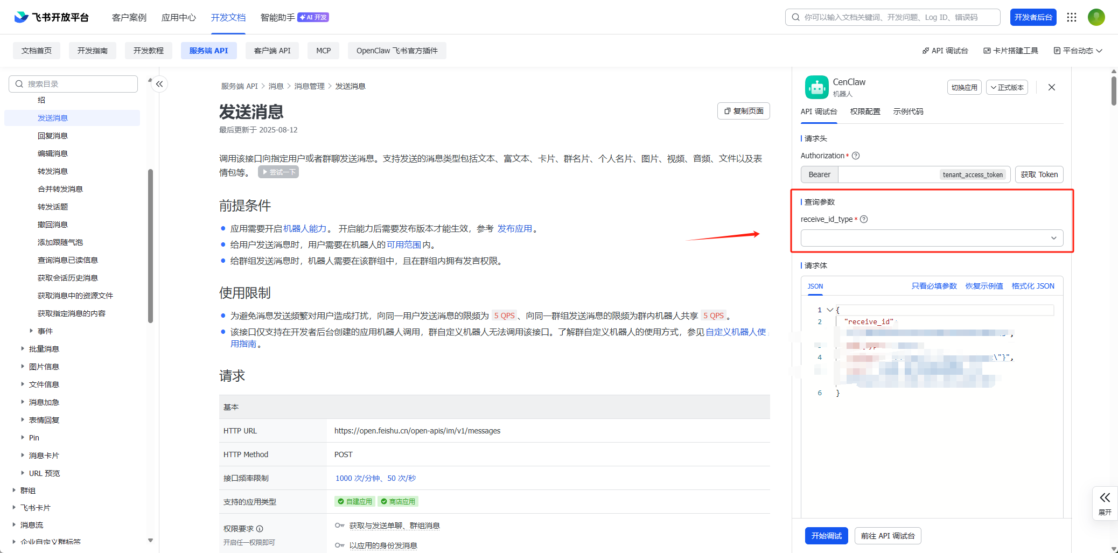Image resolution: width=1118 pixels, height=553 pixels.
Task: Switch to the 权限配置 tab
Action: pyautogui.click(x=865, y=111)
